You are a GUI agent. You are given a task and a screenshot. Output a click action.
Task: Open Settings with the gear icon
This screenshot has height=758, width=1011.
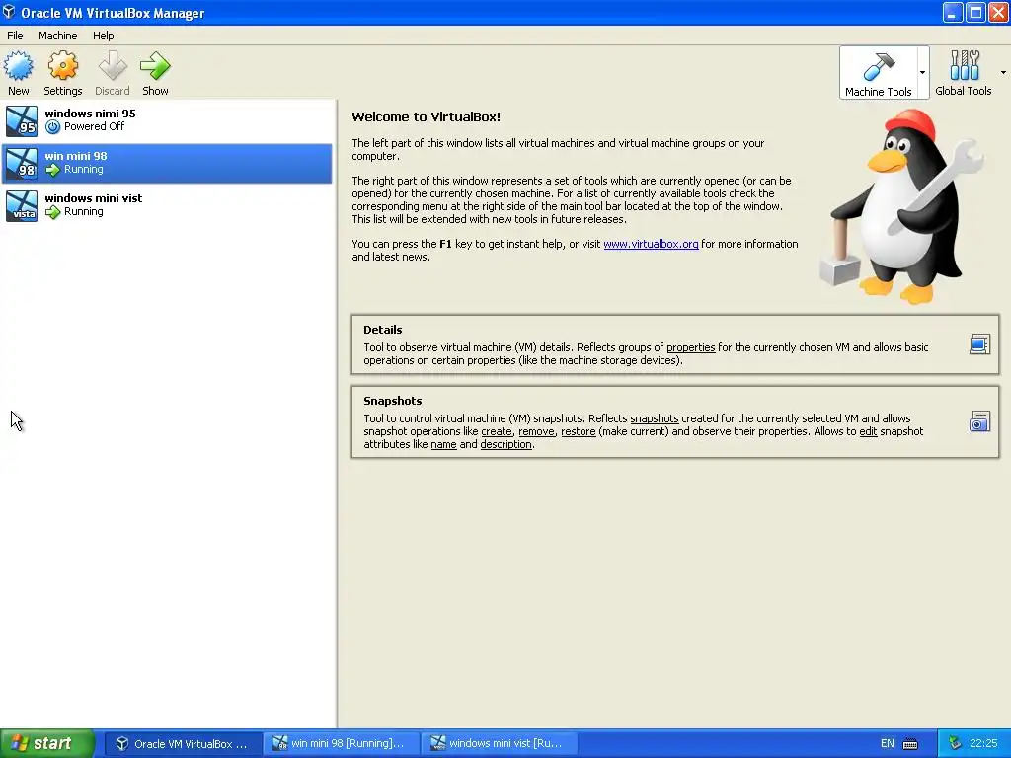coord(62,66)
